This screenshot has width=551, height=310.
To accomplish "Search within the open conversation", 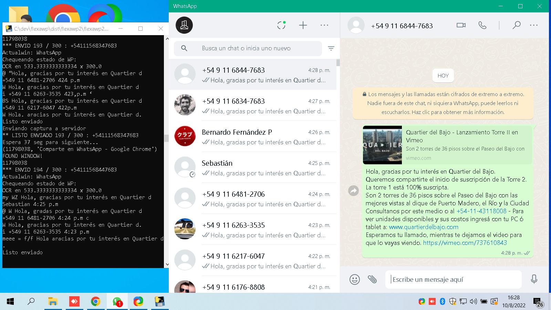I will click(x=516, y=25).
